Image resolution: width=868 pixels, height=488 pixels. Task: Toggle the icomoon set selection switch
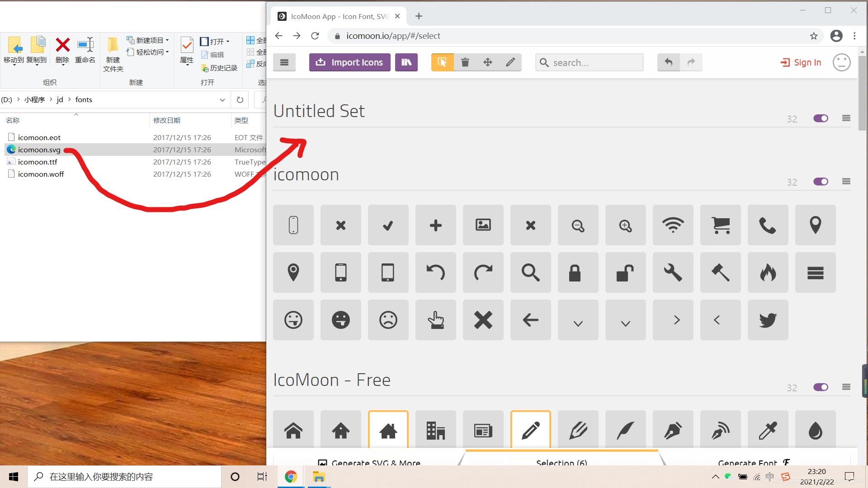click(x=821, y=182)
